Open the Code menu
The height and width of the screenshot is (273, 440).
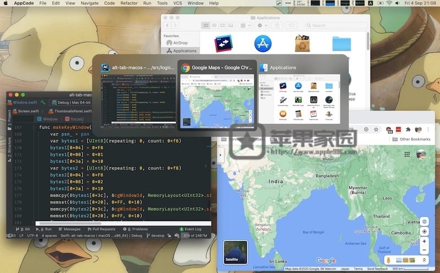point(109,3)
